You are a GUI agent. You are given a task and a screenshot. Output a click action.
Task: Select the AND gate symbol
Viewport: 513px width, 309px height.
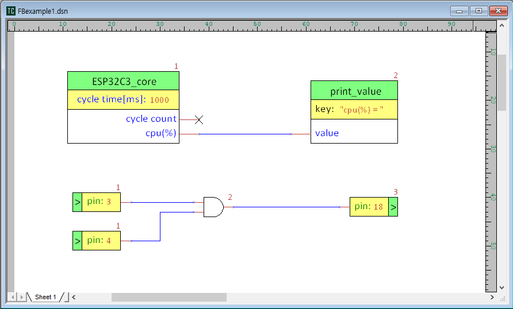213,207
